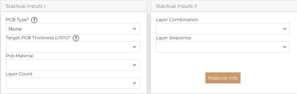Click the chevron in Target PCB Thickness field
The image size is (297, 94).
pyautogui.click(x=134, y=47)
